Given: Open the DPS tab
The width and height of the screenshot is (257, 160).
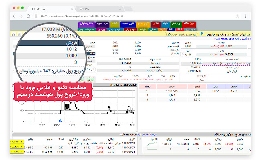Looking at the screenshot, I should click(x=171, y=30).
